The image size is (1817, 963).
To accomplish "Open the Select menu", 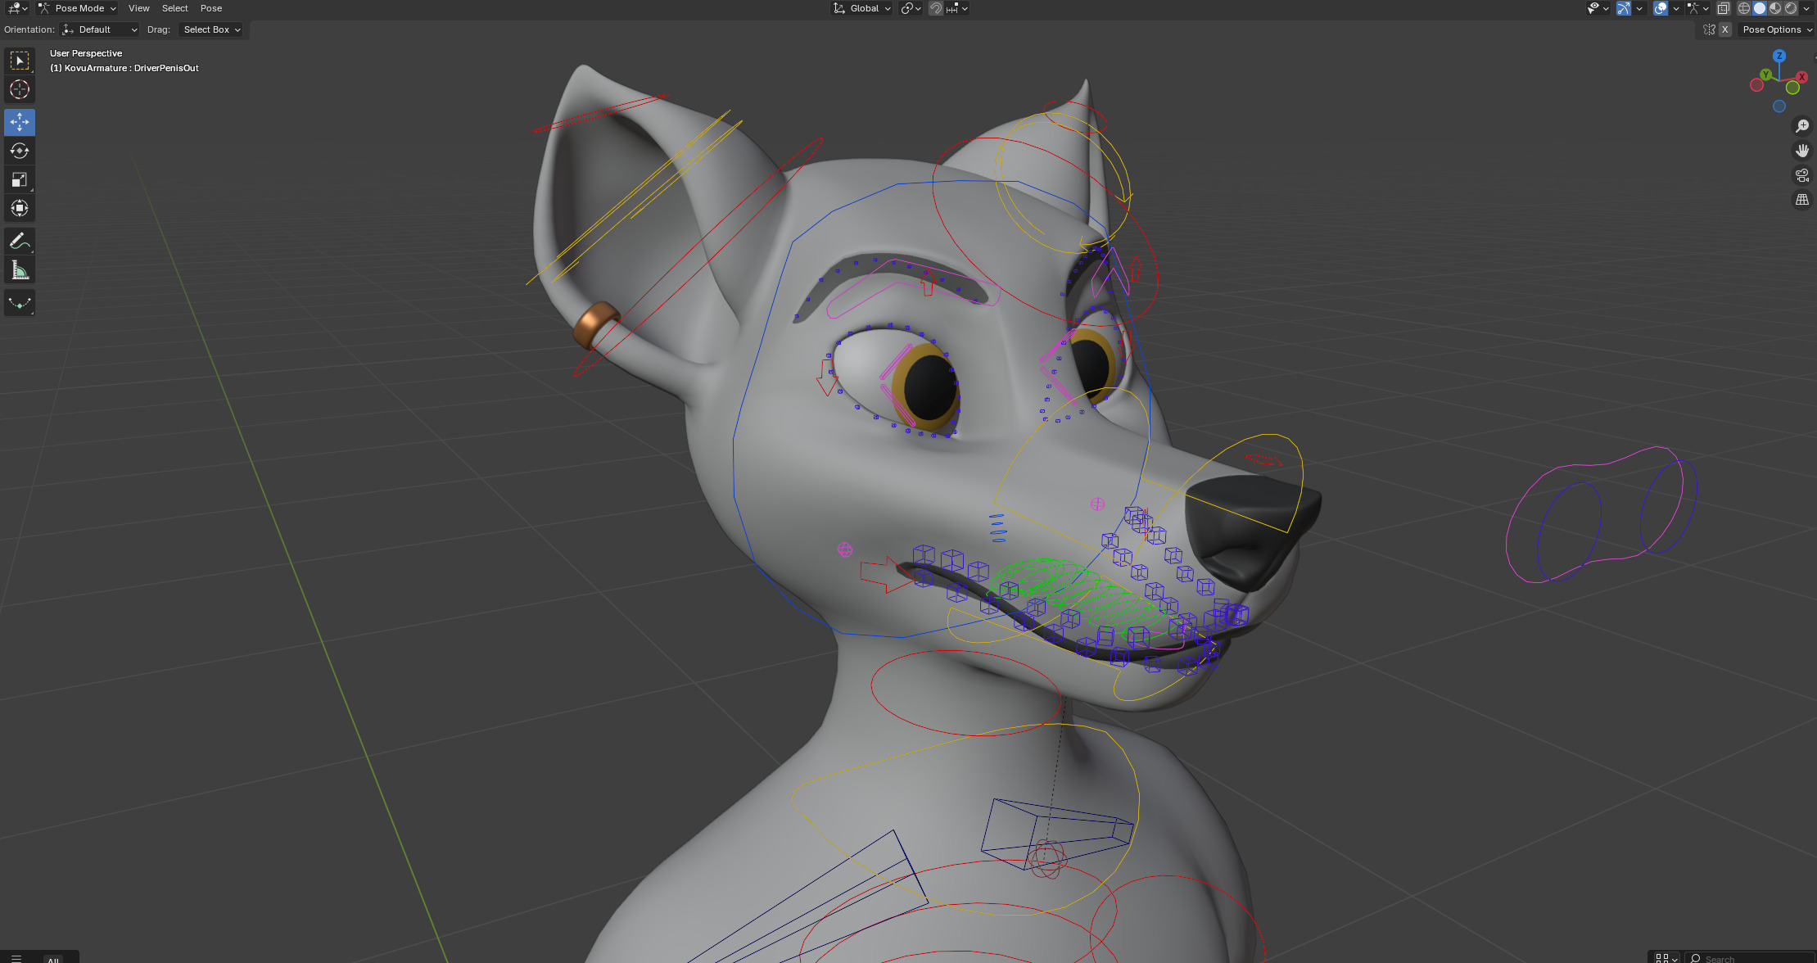I will tap(174, 8).
